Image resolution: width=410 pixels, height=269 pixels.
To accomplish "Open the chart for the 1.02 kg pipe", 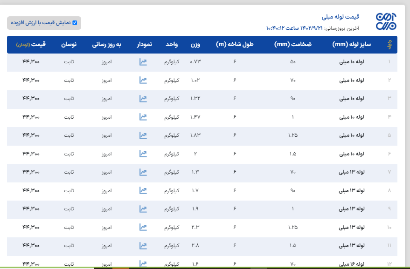I will pos(143,80).
